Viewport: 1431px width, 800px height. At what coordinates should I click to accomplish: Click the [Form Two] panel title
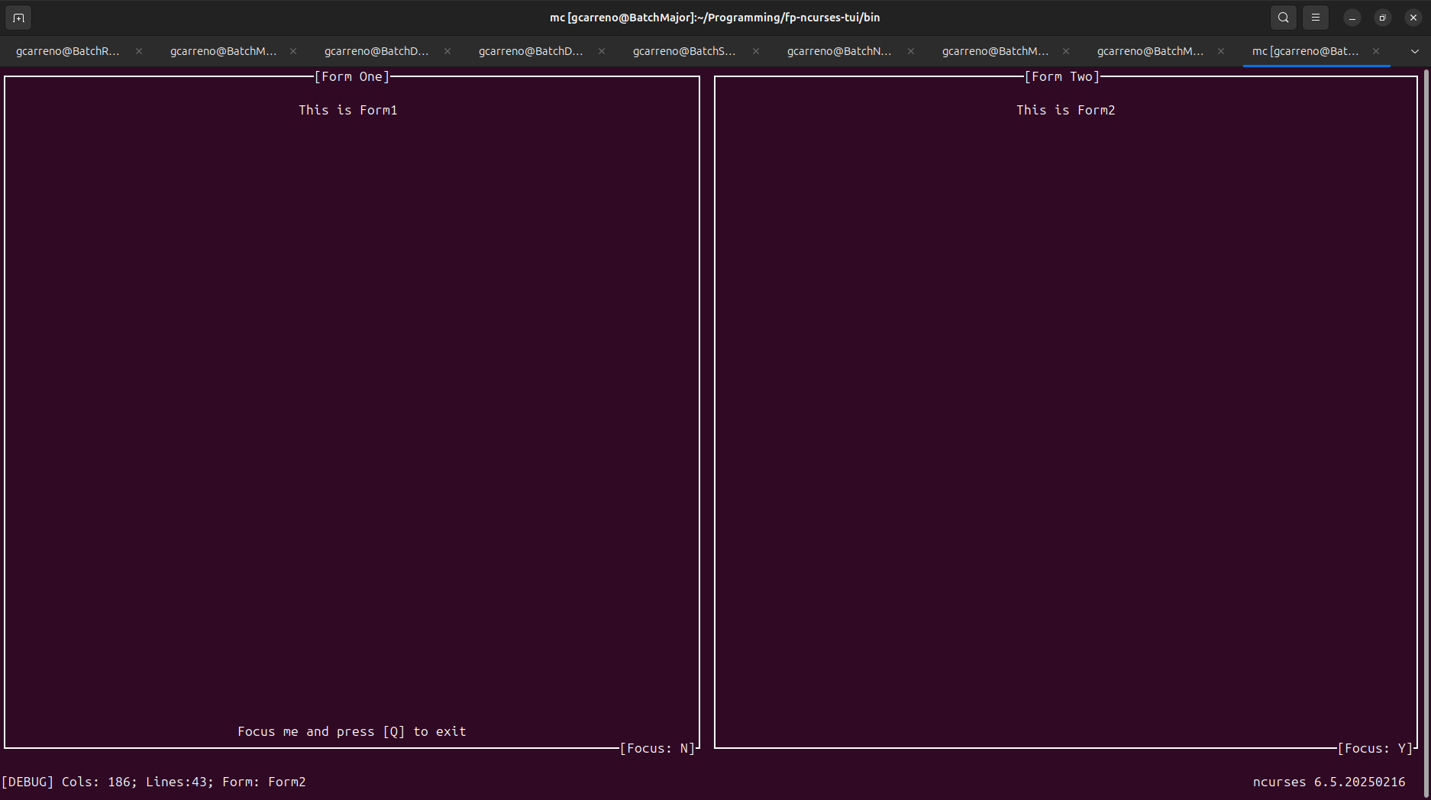(1061, 76)
